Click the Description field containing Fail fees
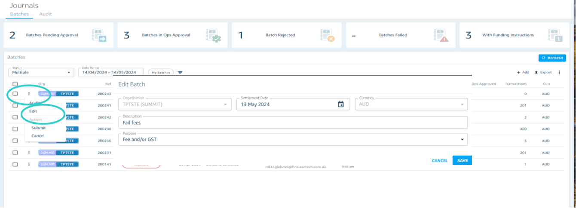This screenshot has width=576, height=208. 293,122
